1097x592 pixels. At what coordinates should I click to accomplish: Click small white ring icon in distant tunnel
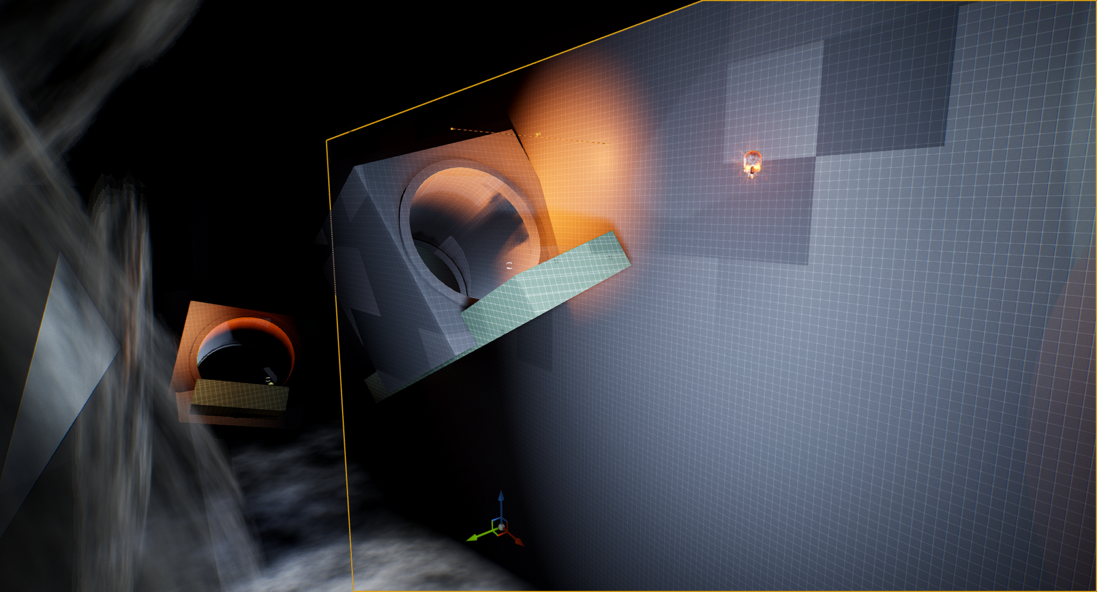coord(268,379)
